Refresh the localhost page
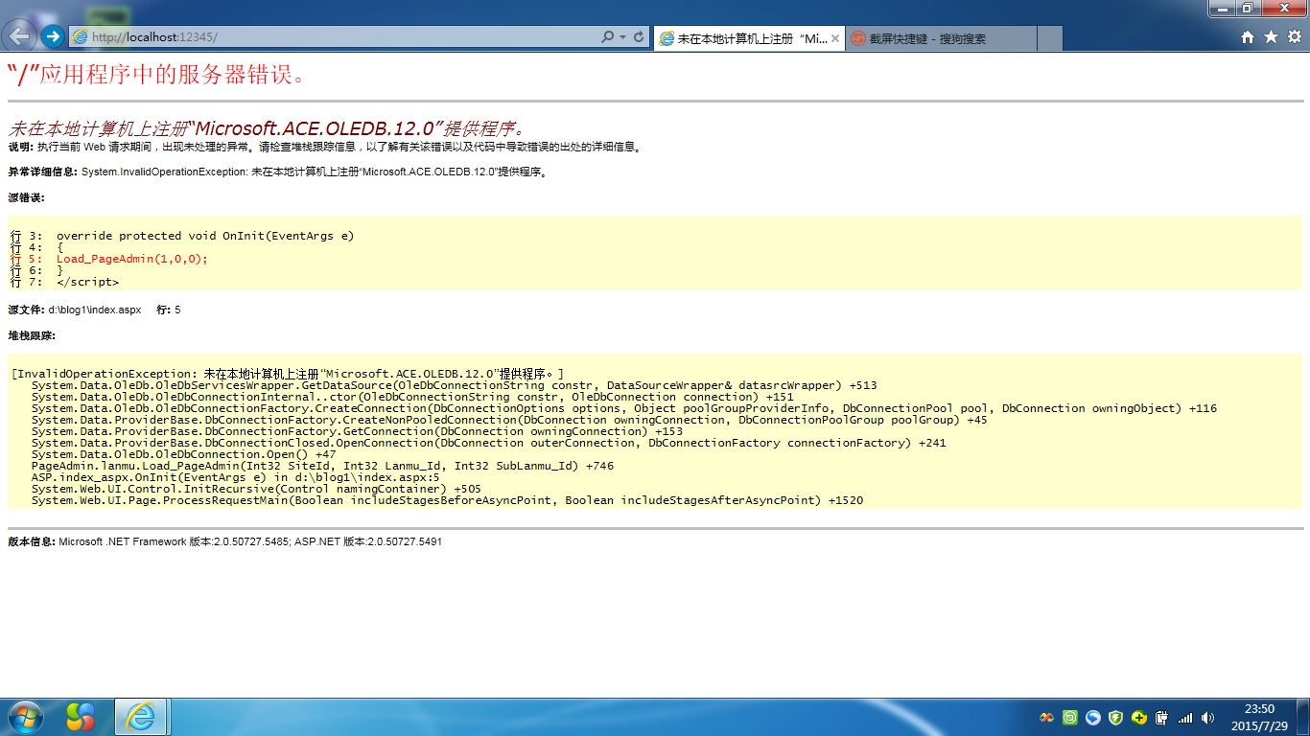Viewport: 1310px width, 736px height. pos(640,37)
